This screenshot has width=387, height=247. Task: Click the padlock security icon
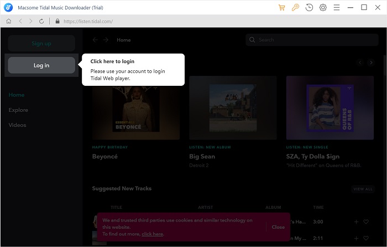point(57,21)
